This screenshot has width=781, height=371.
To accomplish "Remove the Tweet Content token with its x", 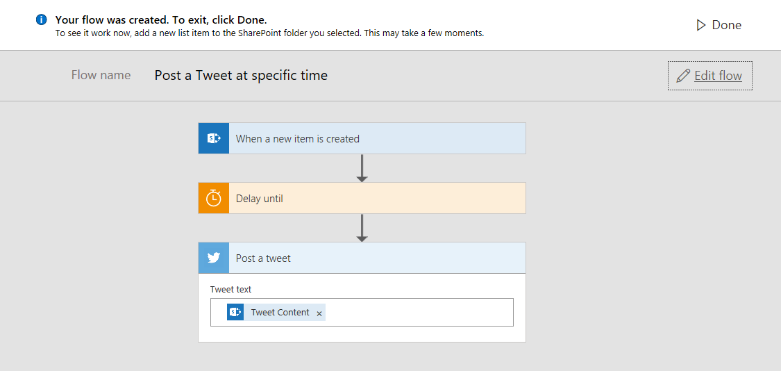I will coord(319,313).
